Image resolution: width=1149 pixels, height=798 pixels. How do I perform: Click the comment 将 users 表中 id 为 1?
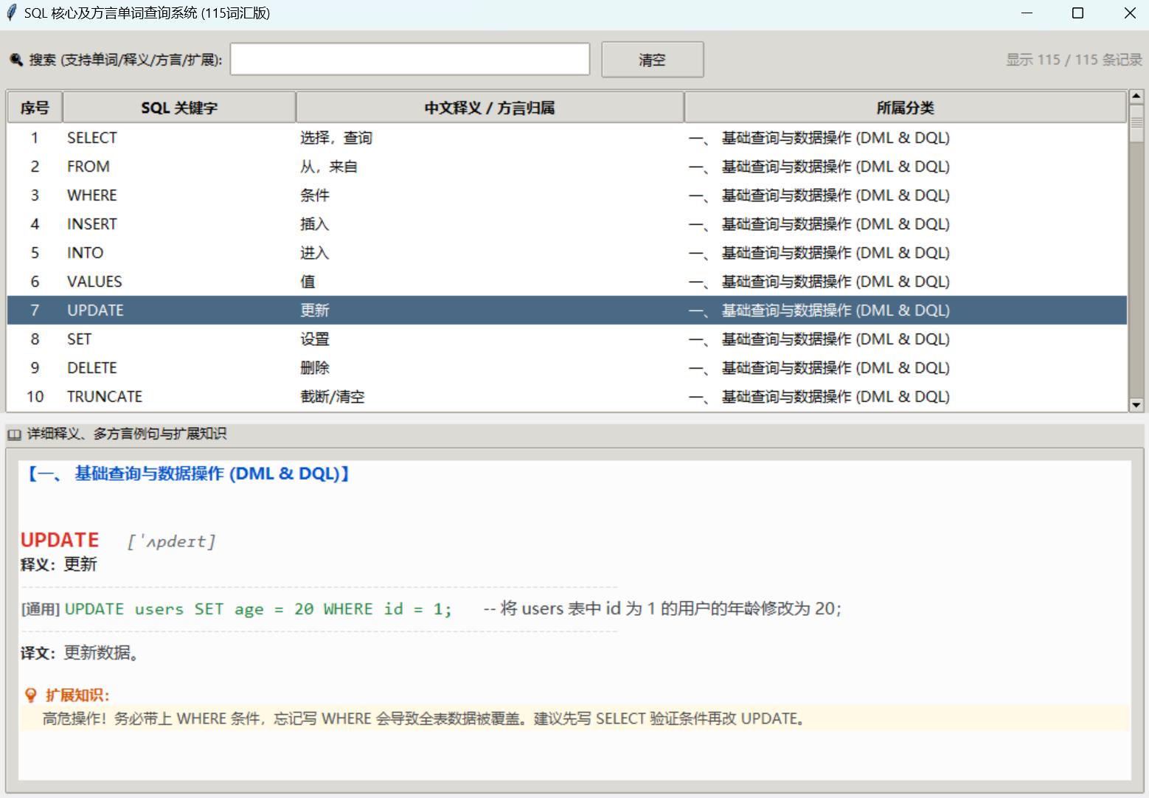click(x=662, y=608)
